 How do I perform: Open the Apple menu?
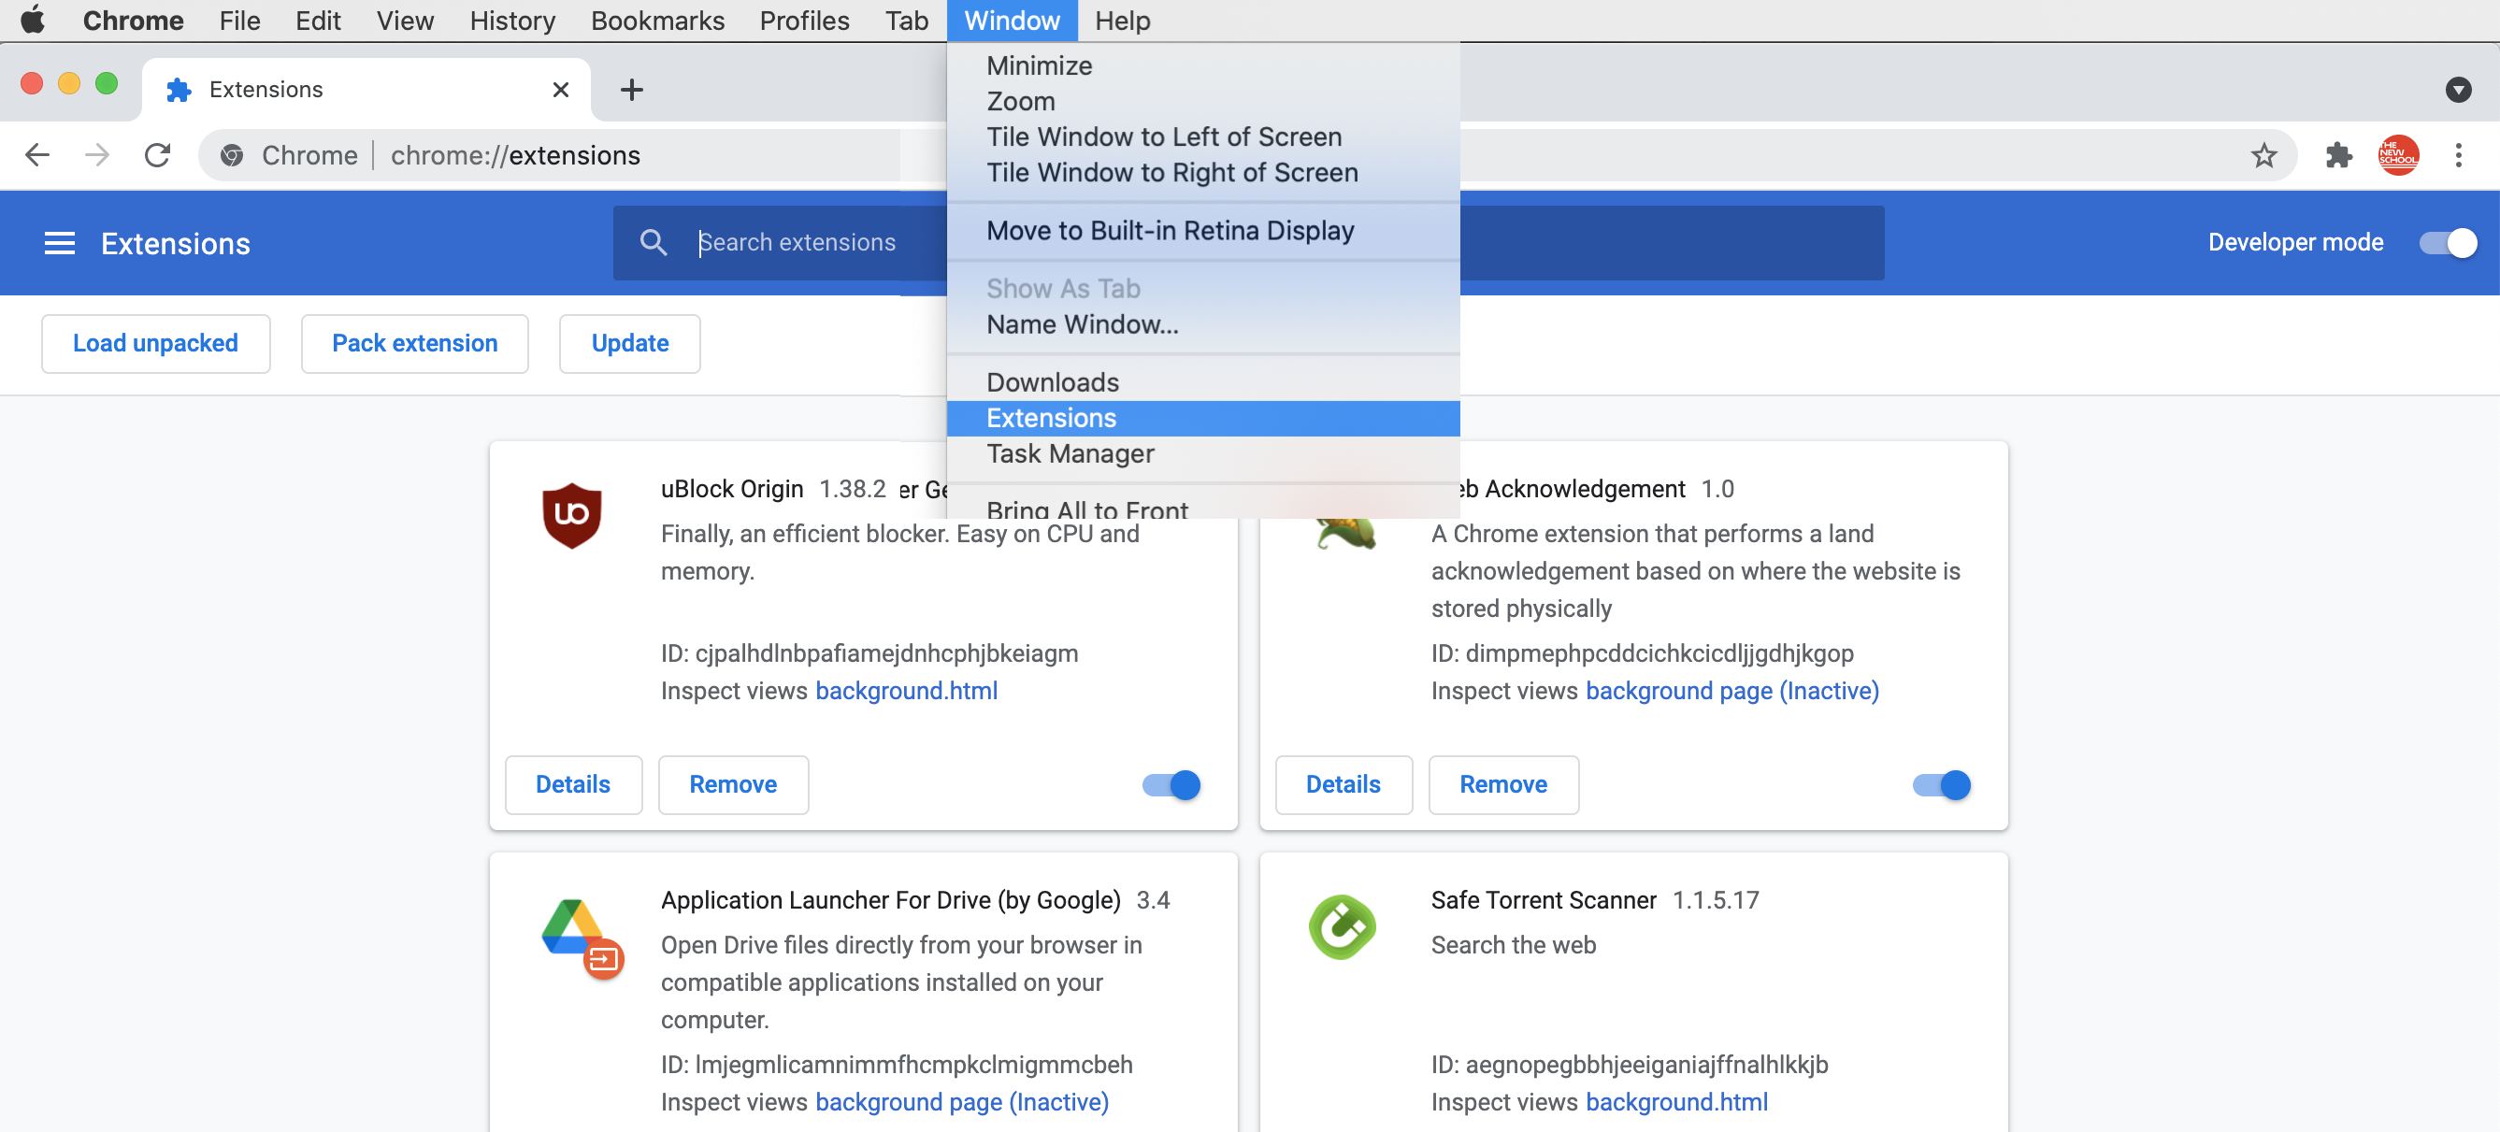click(33, 21)
